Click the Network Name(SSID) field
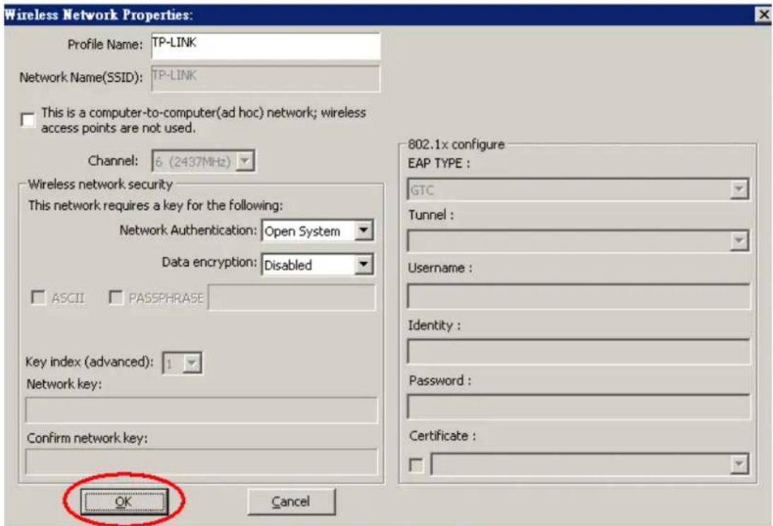 click(265, 78)
